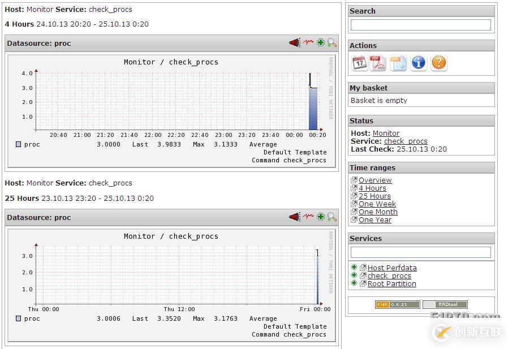Viewport: 508px width, 349px height.
Task: Add 25 Hours proc graph to basket with green plus
Action: point(320,217)
